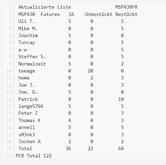Place cursor on "annell" name

pyautogui.click(x=27, y=128)
